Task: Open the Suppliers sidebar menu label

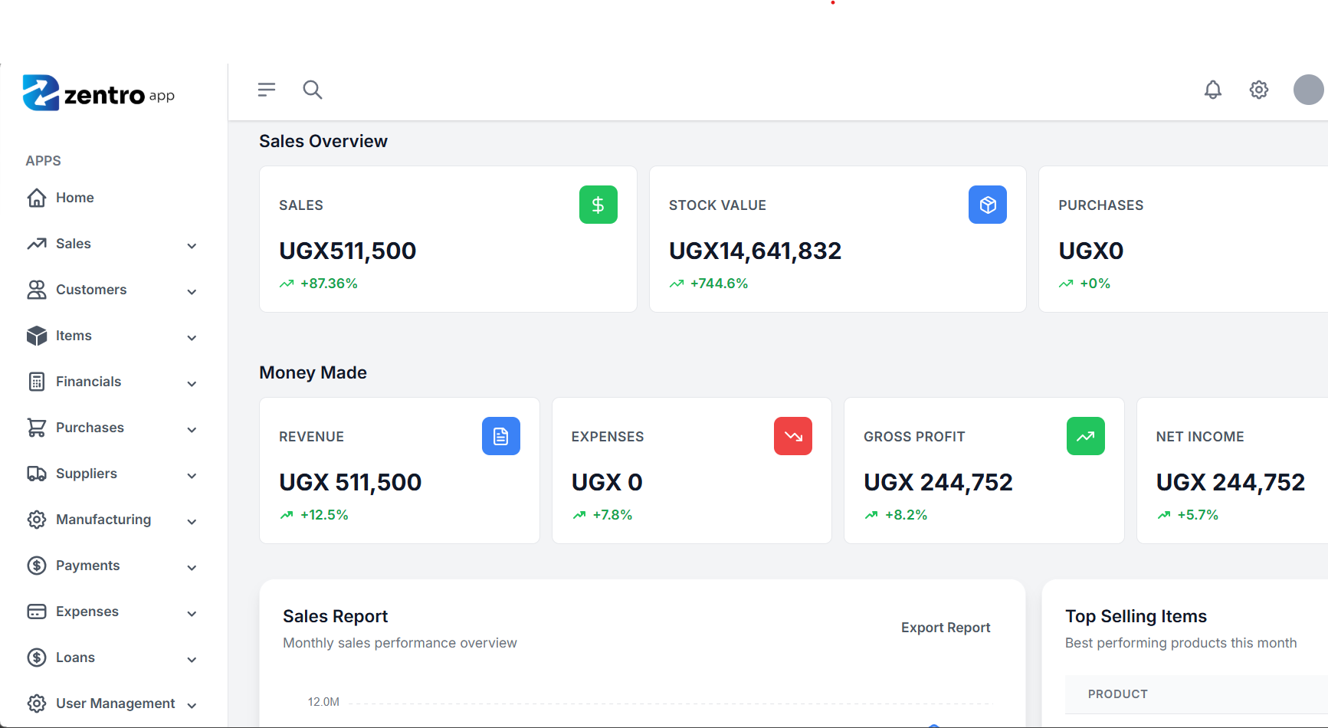Action: pyautogui.click(x=87, y=474)
